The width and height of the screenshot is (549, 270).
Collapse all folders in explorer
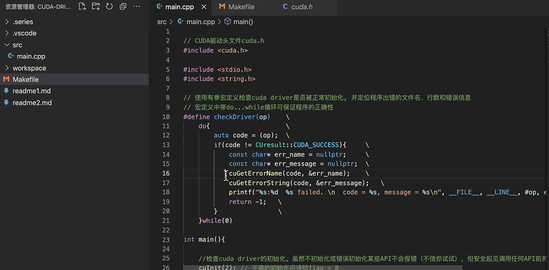[x=123, y=7]
